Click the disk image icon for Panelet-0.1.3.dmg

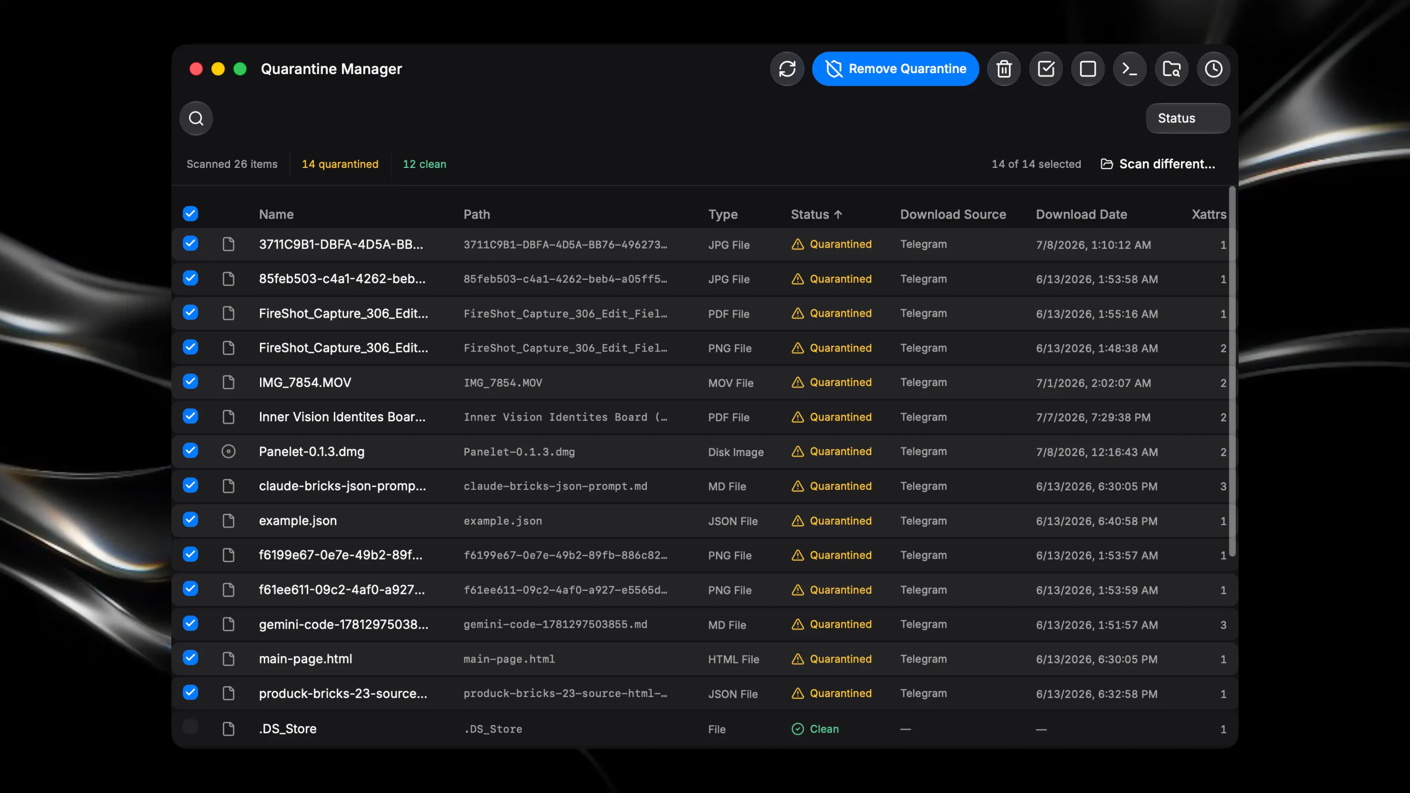(x=228, y=452)
